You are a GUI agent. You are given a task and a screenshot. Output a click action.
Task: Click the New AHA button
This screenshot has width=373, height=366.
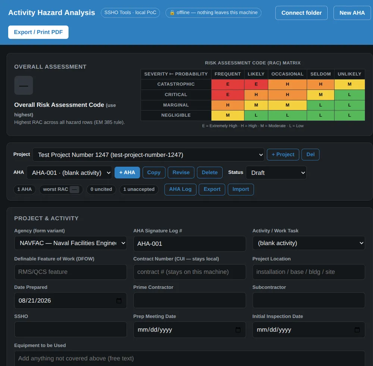click(352, 13)
